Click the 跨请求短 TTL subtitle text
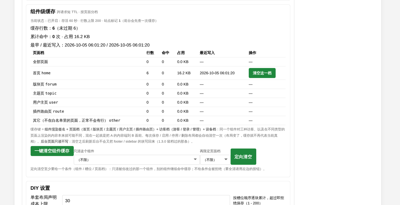This screenshot has height=205, width=400. point(77,12)
